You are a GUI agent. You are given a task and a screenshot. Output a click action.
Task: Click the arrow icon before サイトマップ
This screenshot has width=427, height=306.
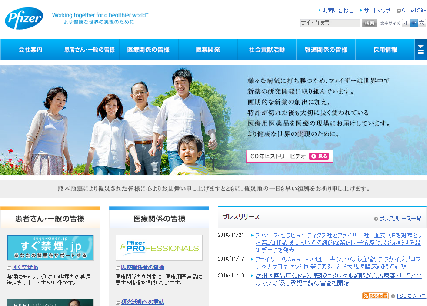[x=361, y=10]
